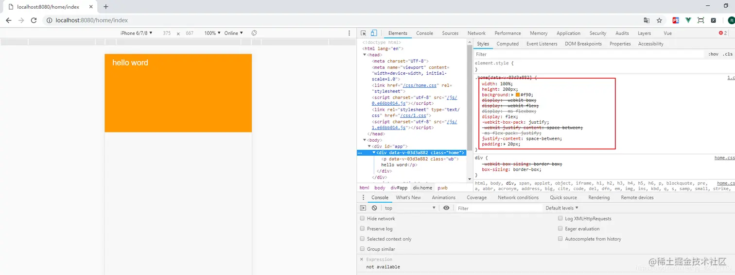Switch to the Sources panel tab
The width and height of the screenshot is (735, 275).
point(450,33)
